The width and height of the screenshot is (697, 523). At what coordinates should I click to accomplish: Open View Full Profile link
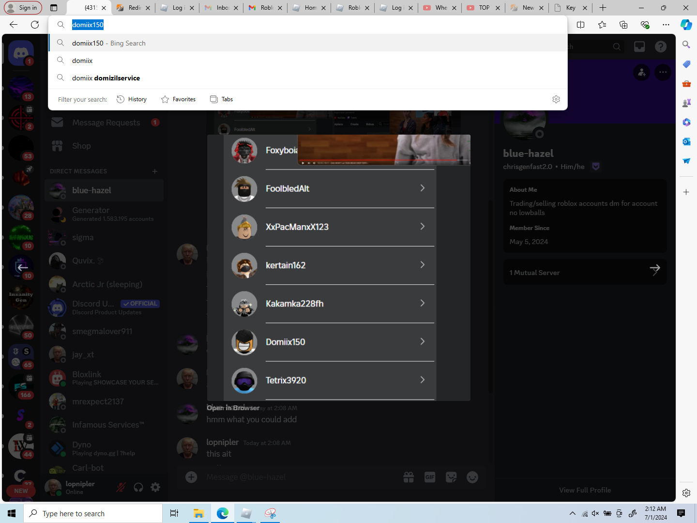click(x=585, y=490)
